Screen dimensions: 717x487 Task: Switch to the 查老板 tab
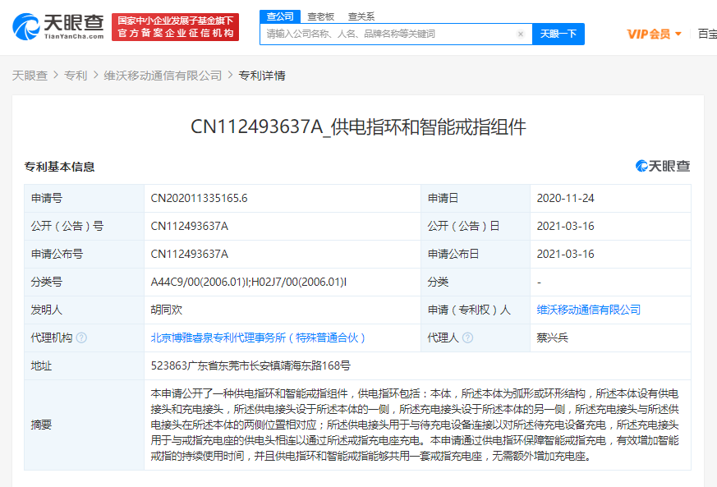pos(320,16)
